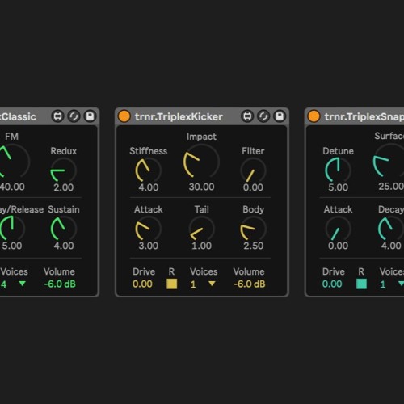Open Voices dropdown on TriplexKicker
404x404 pixels.
coord(203,284)
